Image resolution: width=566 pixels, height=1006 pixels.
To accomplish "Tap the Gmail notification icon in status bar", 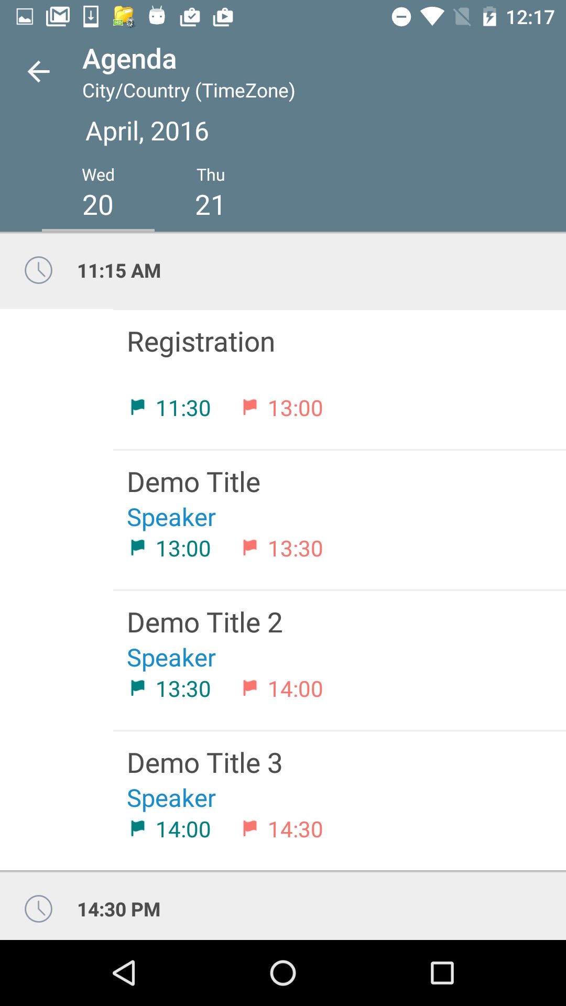I will point(58,16).
